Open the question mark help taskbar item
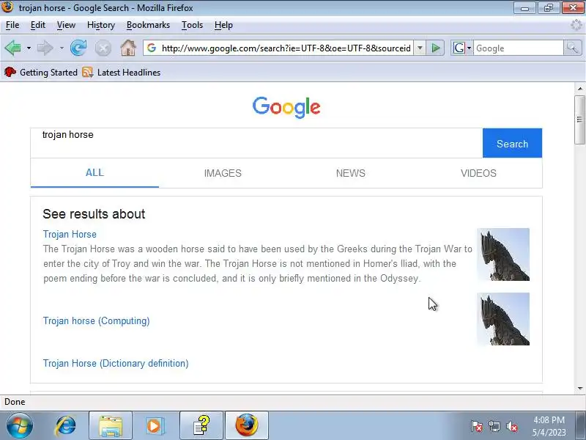 coord(201,426)
